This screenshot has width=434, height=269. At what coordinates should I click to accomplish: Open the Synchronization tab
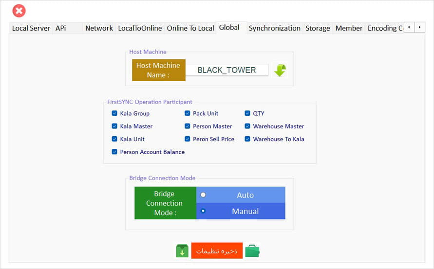tap(274, 28)
